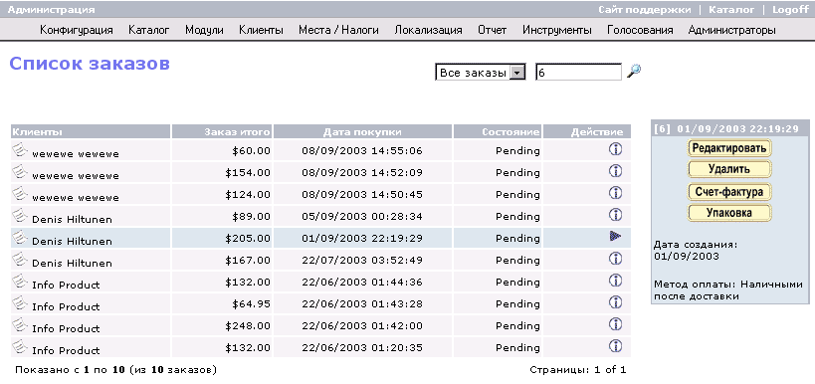This screenshot has width=815, height=384.
Task: Follow the Сайт поддержки link
Action: coord(645,9)
